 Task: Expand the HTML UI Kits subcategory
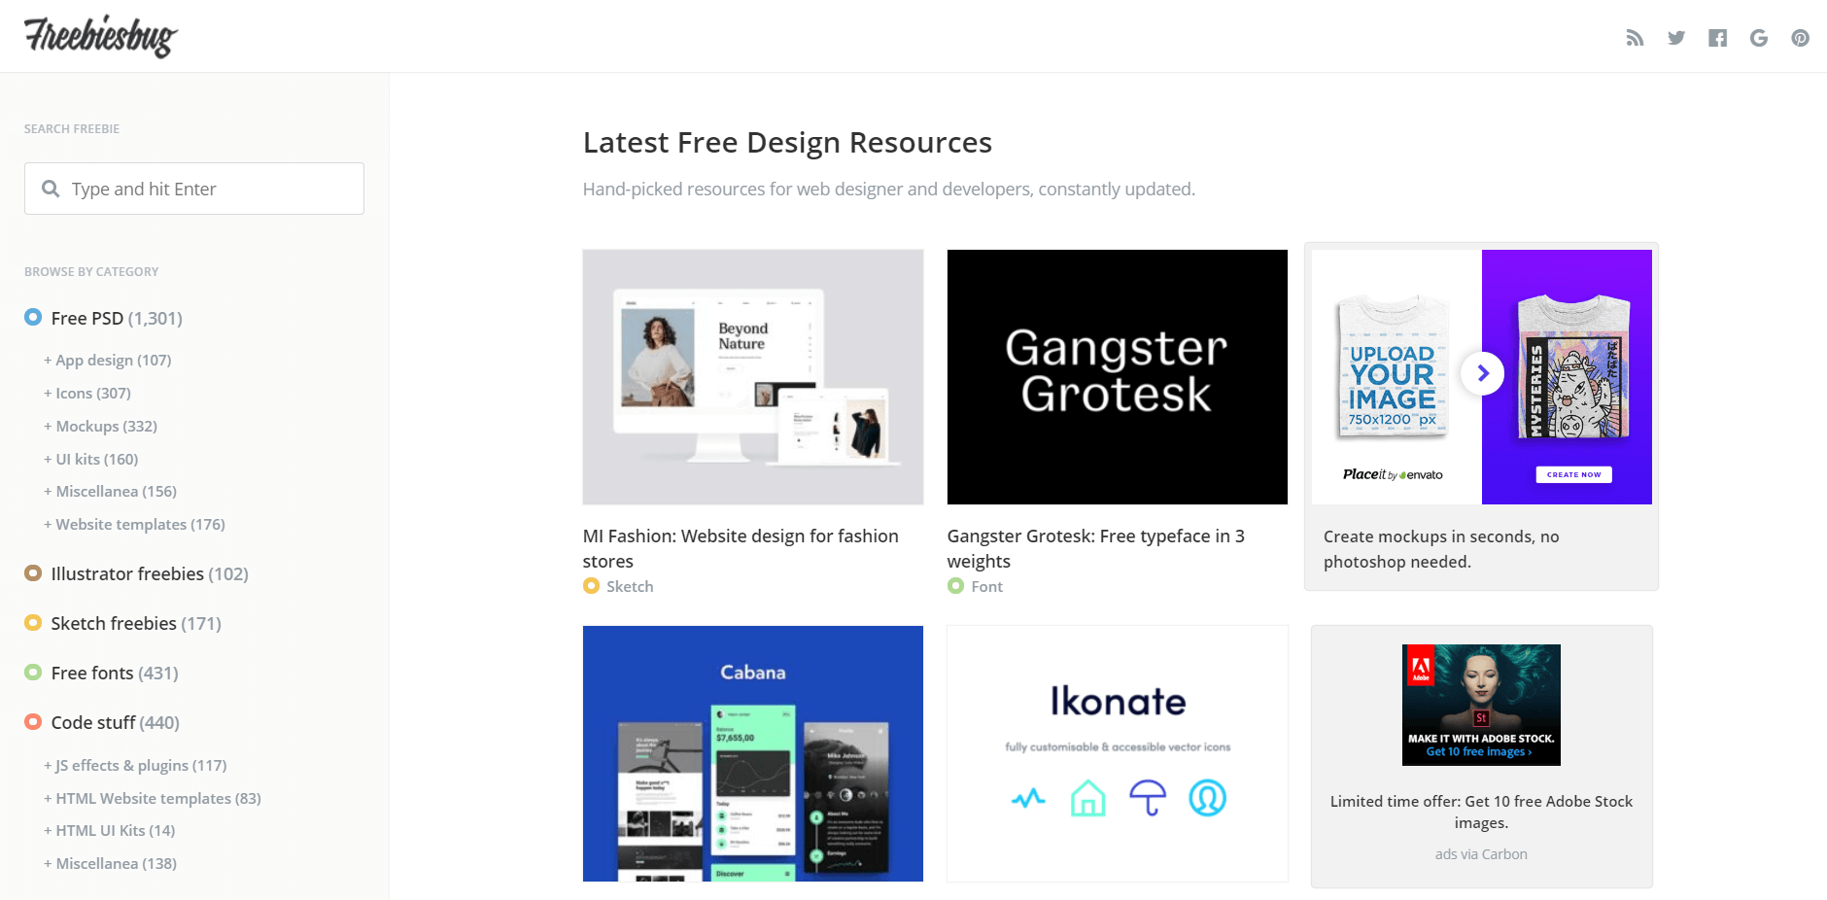click(x=109, y=830)
